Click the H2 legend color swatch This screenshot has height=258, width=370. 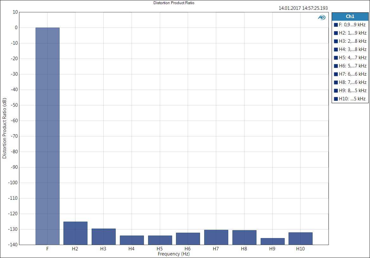point(336,33)
